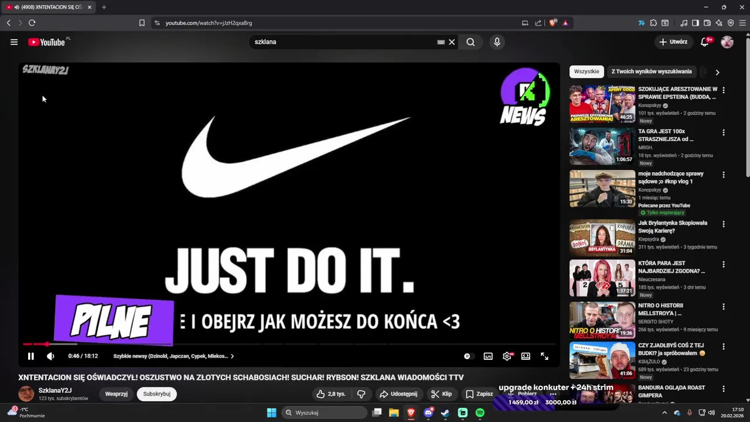The height and width of the screenshot is (422, 750).
Task: Open the YouTube hamburger guide menu
Action: coord(14,42)
